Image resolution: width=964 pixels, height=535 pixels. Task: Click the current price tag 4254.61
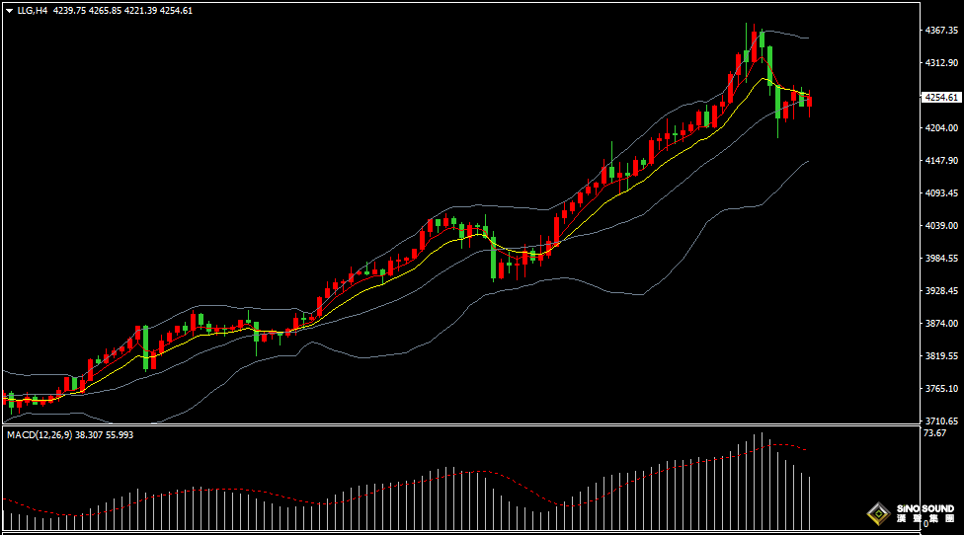(x=940, y=97)
